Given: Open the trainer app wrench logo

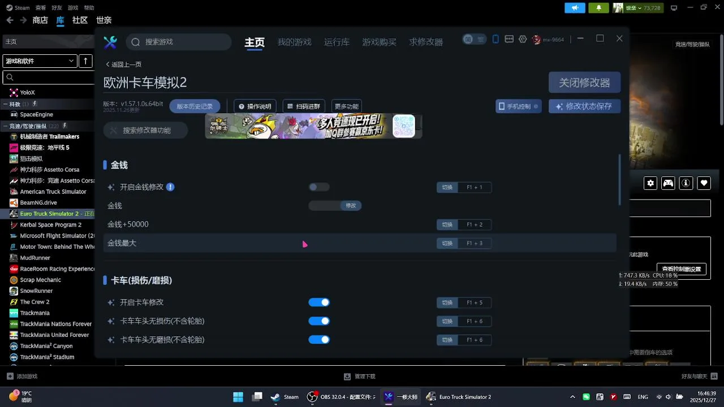Looking at the screenshot, I should (x=110, y=42).
